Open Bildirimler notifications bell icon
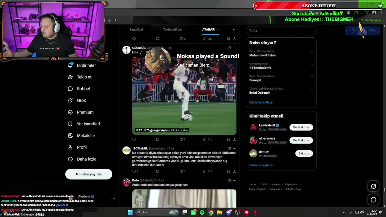 (x=70, y=65)
